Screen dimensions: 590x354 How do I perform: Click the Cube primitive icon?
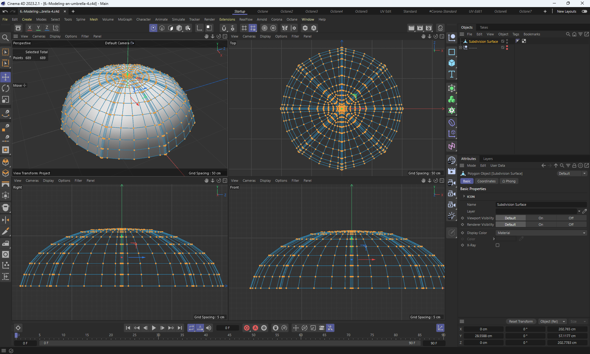(451, 63)
